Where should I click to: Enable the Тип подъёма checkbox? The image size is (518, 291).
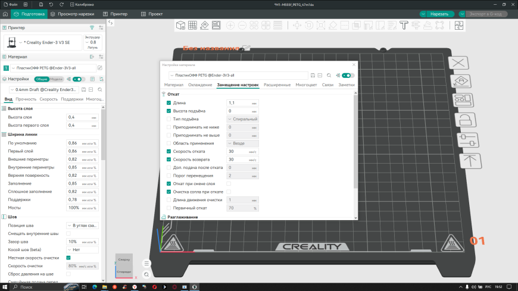pyautogui.click(x=169, y=119)
